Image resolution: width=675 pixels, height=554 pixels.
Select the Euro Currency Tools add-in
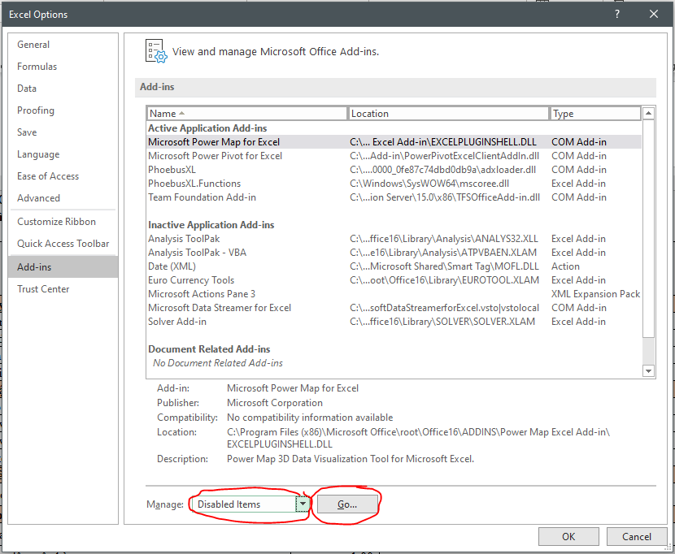coord(191,280)
